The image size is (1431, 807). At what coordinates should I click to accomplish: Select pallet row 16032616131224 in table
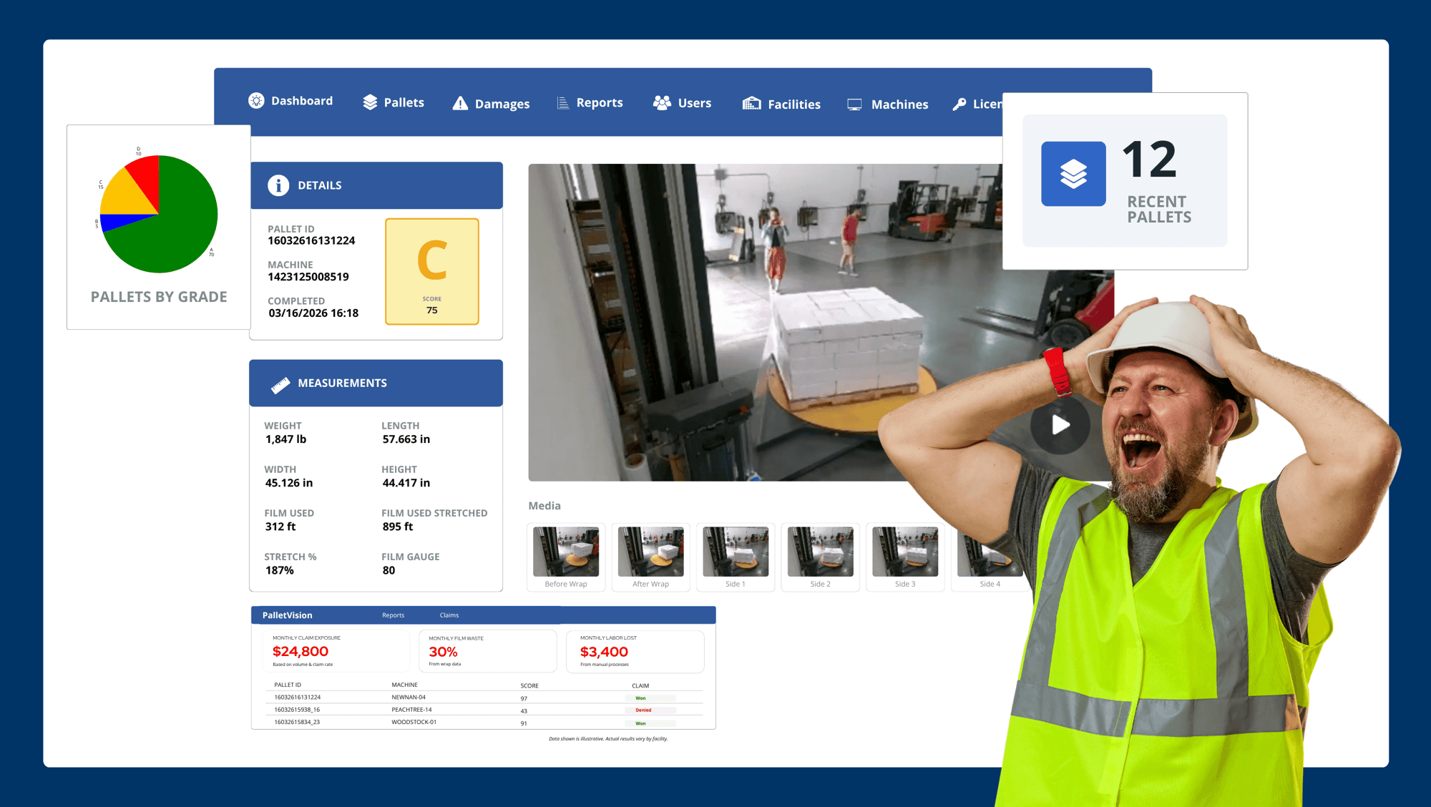point(484,698)
